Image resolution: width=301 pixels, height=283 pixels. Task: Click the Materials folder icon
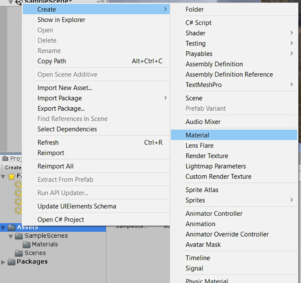tap(26, 244)
